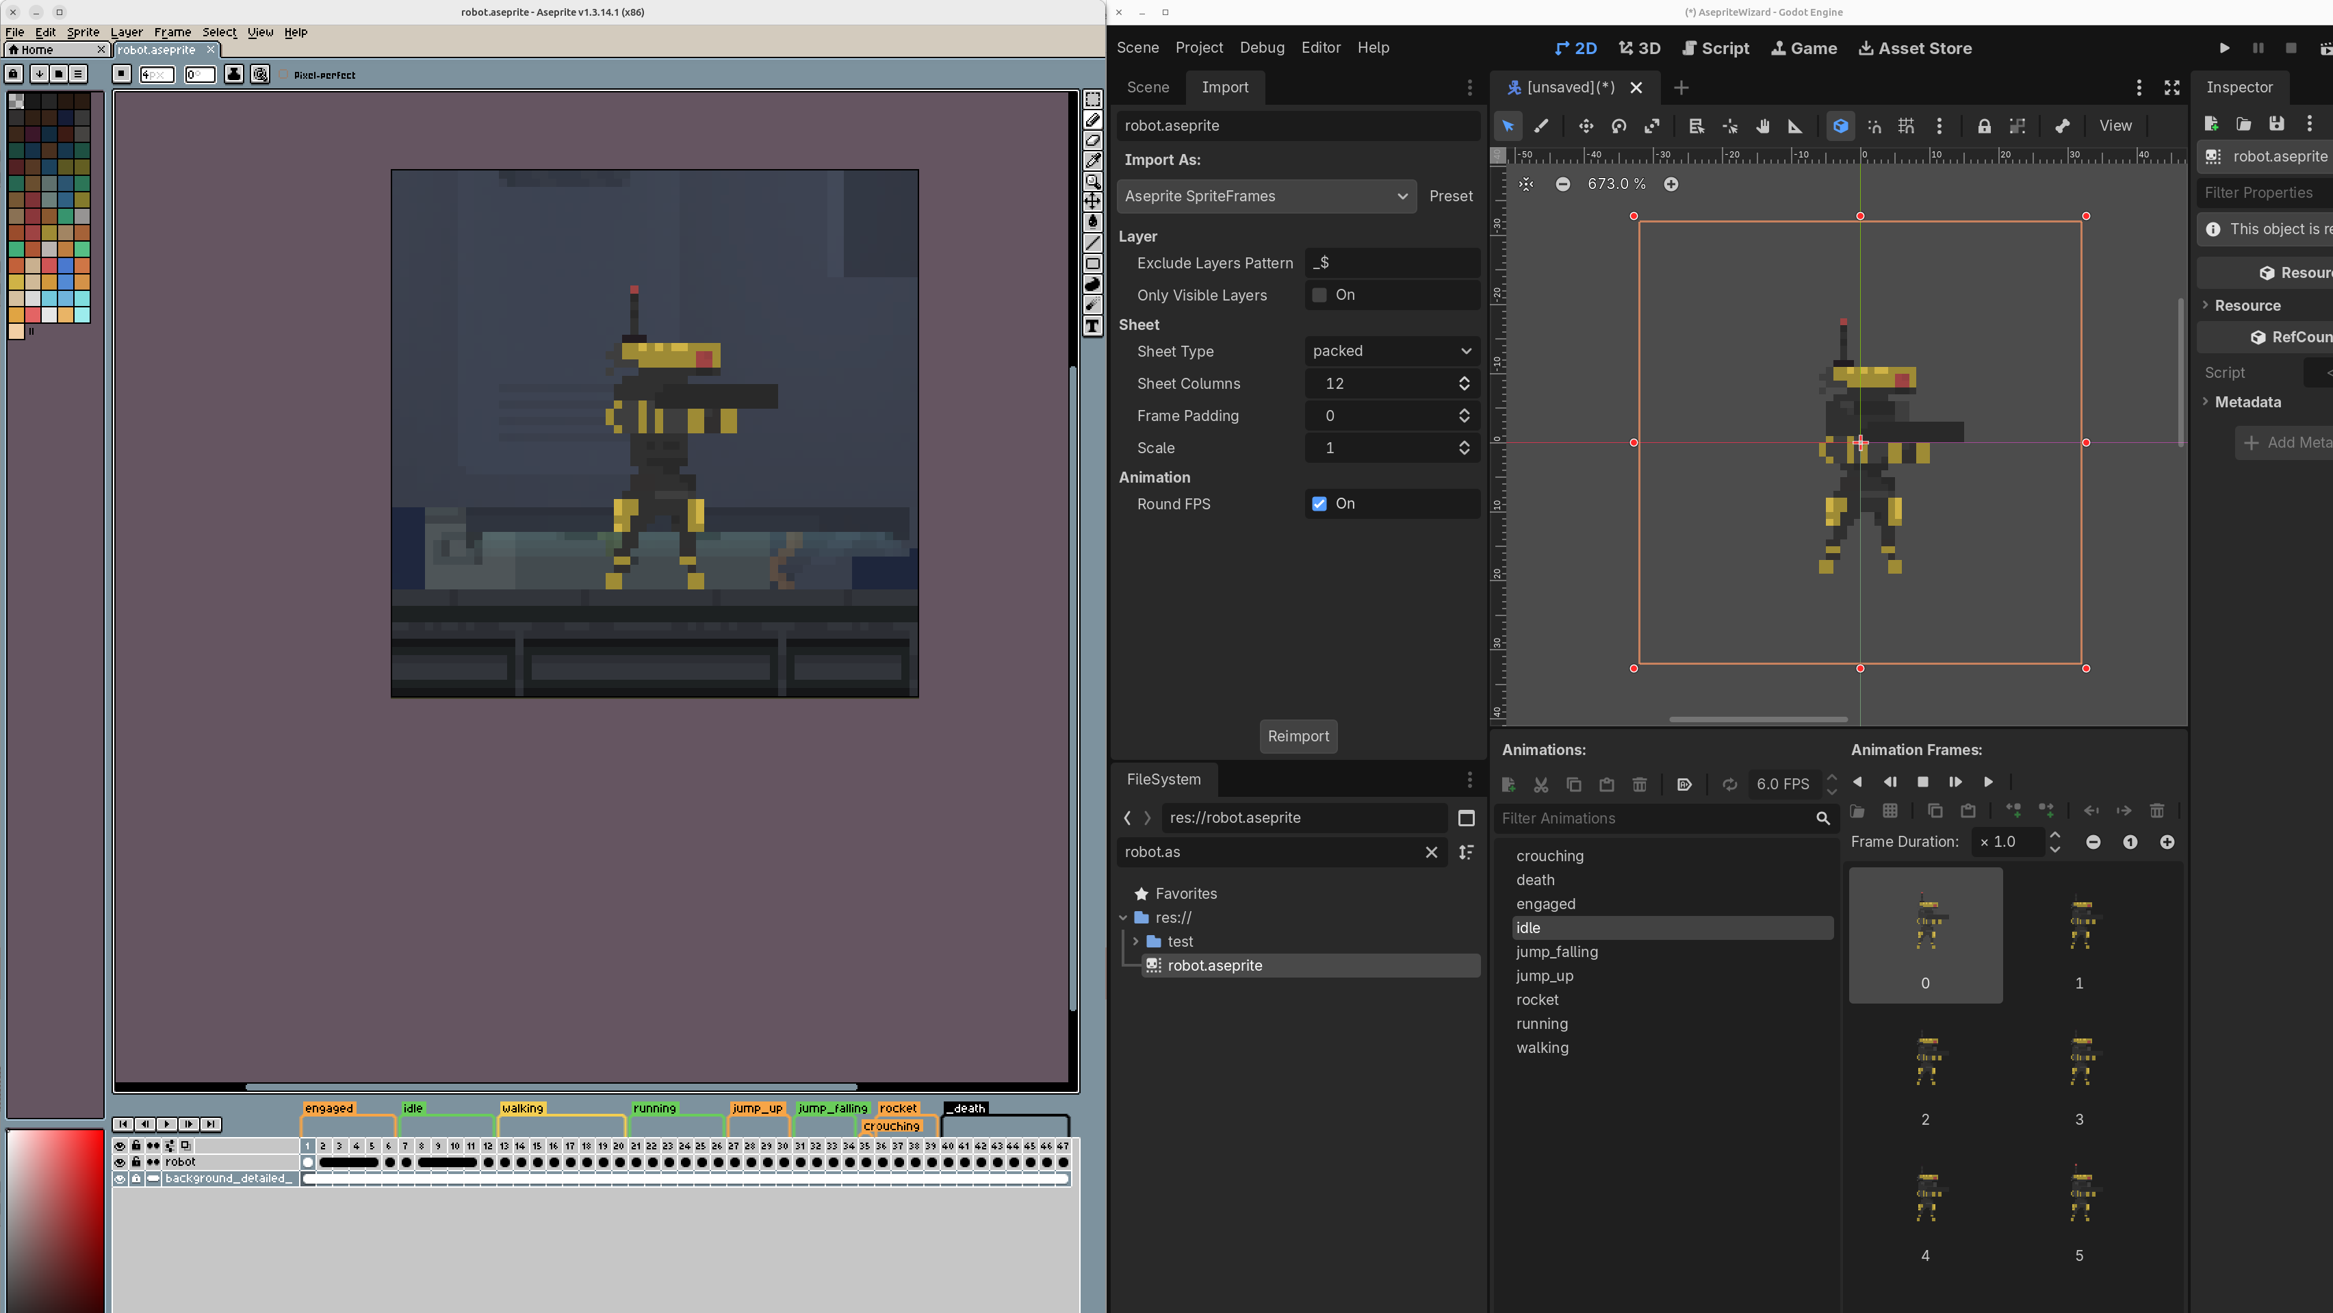2333x1313 pixels.
Task: Toggle Only Visible Layers checkbox
Action: 1319,296
